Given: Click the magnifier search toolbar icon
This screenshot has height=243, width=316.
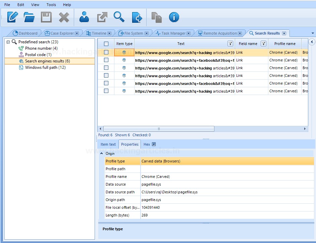Looking at the screenshot, I should pyautogui.click(x=119, y=17).
